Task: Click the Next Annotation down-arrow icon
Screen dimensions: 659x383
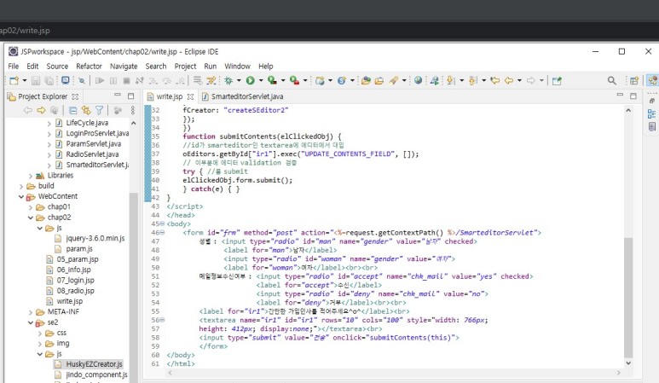Action: 450,81
